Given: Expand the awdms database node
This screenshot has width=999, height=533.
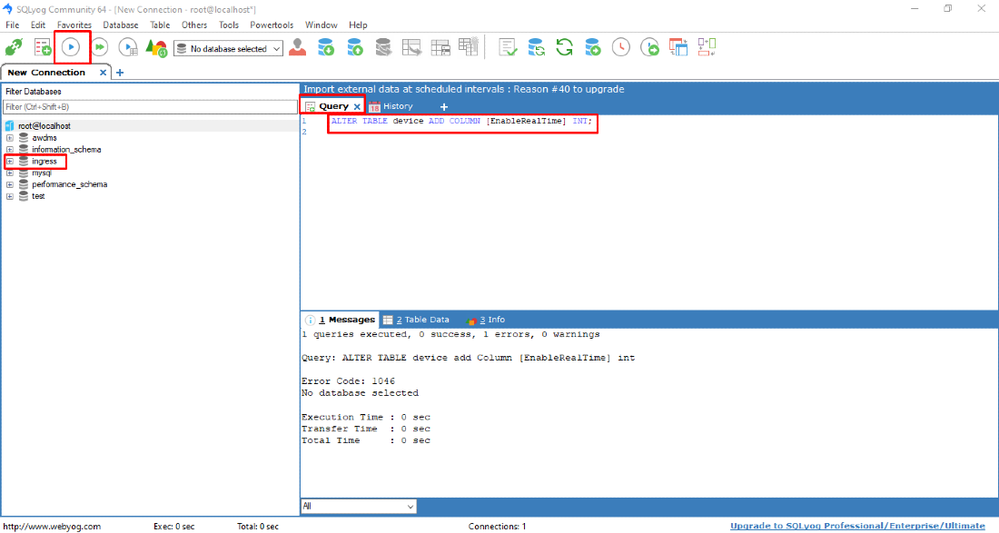Looking at the screenshot, I should pos(10,137).
